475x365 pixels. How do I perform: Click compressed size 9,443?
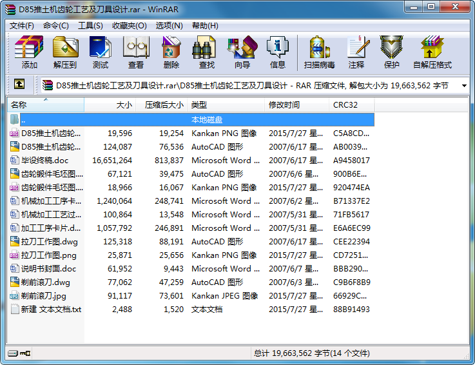tap(173, 269)
